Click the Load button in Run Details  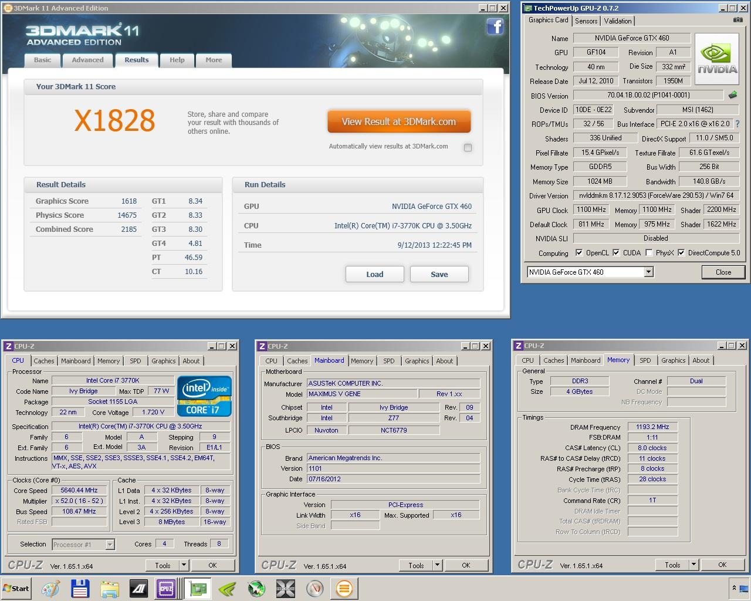375,274
